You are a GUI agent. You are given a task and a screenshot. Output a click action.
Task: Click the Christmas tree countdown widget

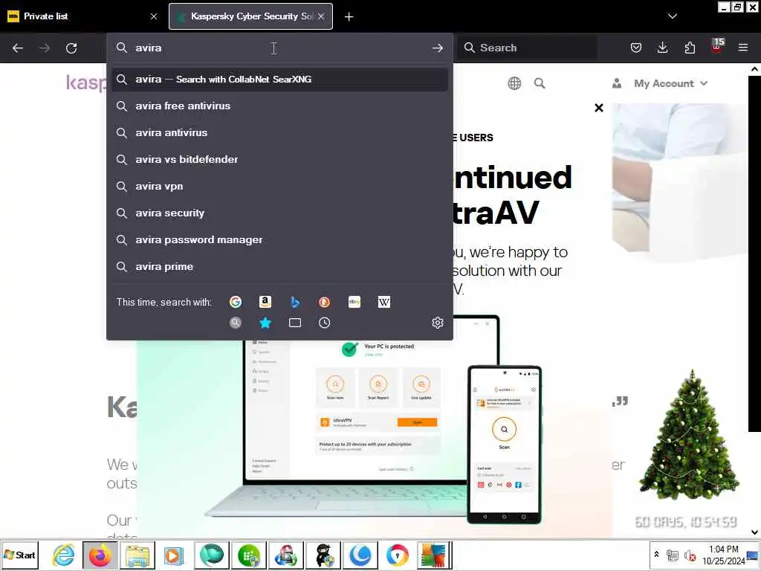coord(687,449)
